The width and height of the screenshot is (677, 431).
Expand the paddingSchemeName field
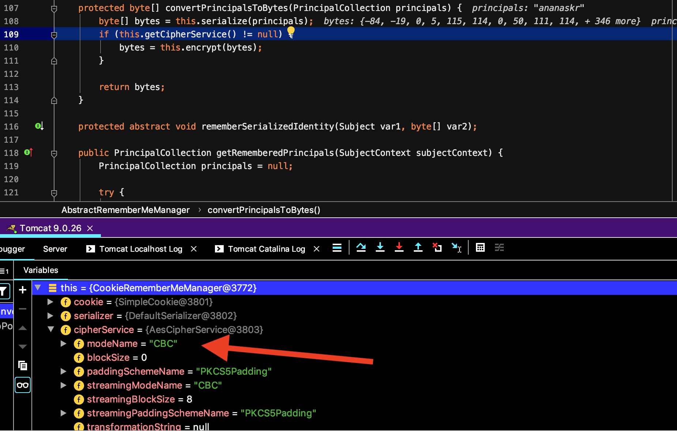[x=64, y=371]
